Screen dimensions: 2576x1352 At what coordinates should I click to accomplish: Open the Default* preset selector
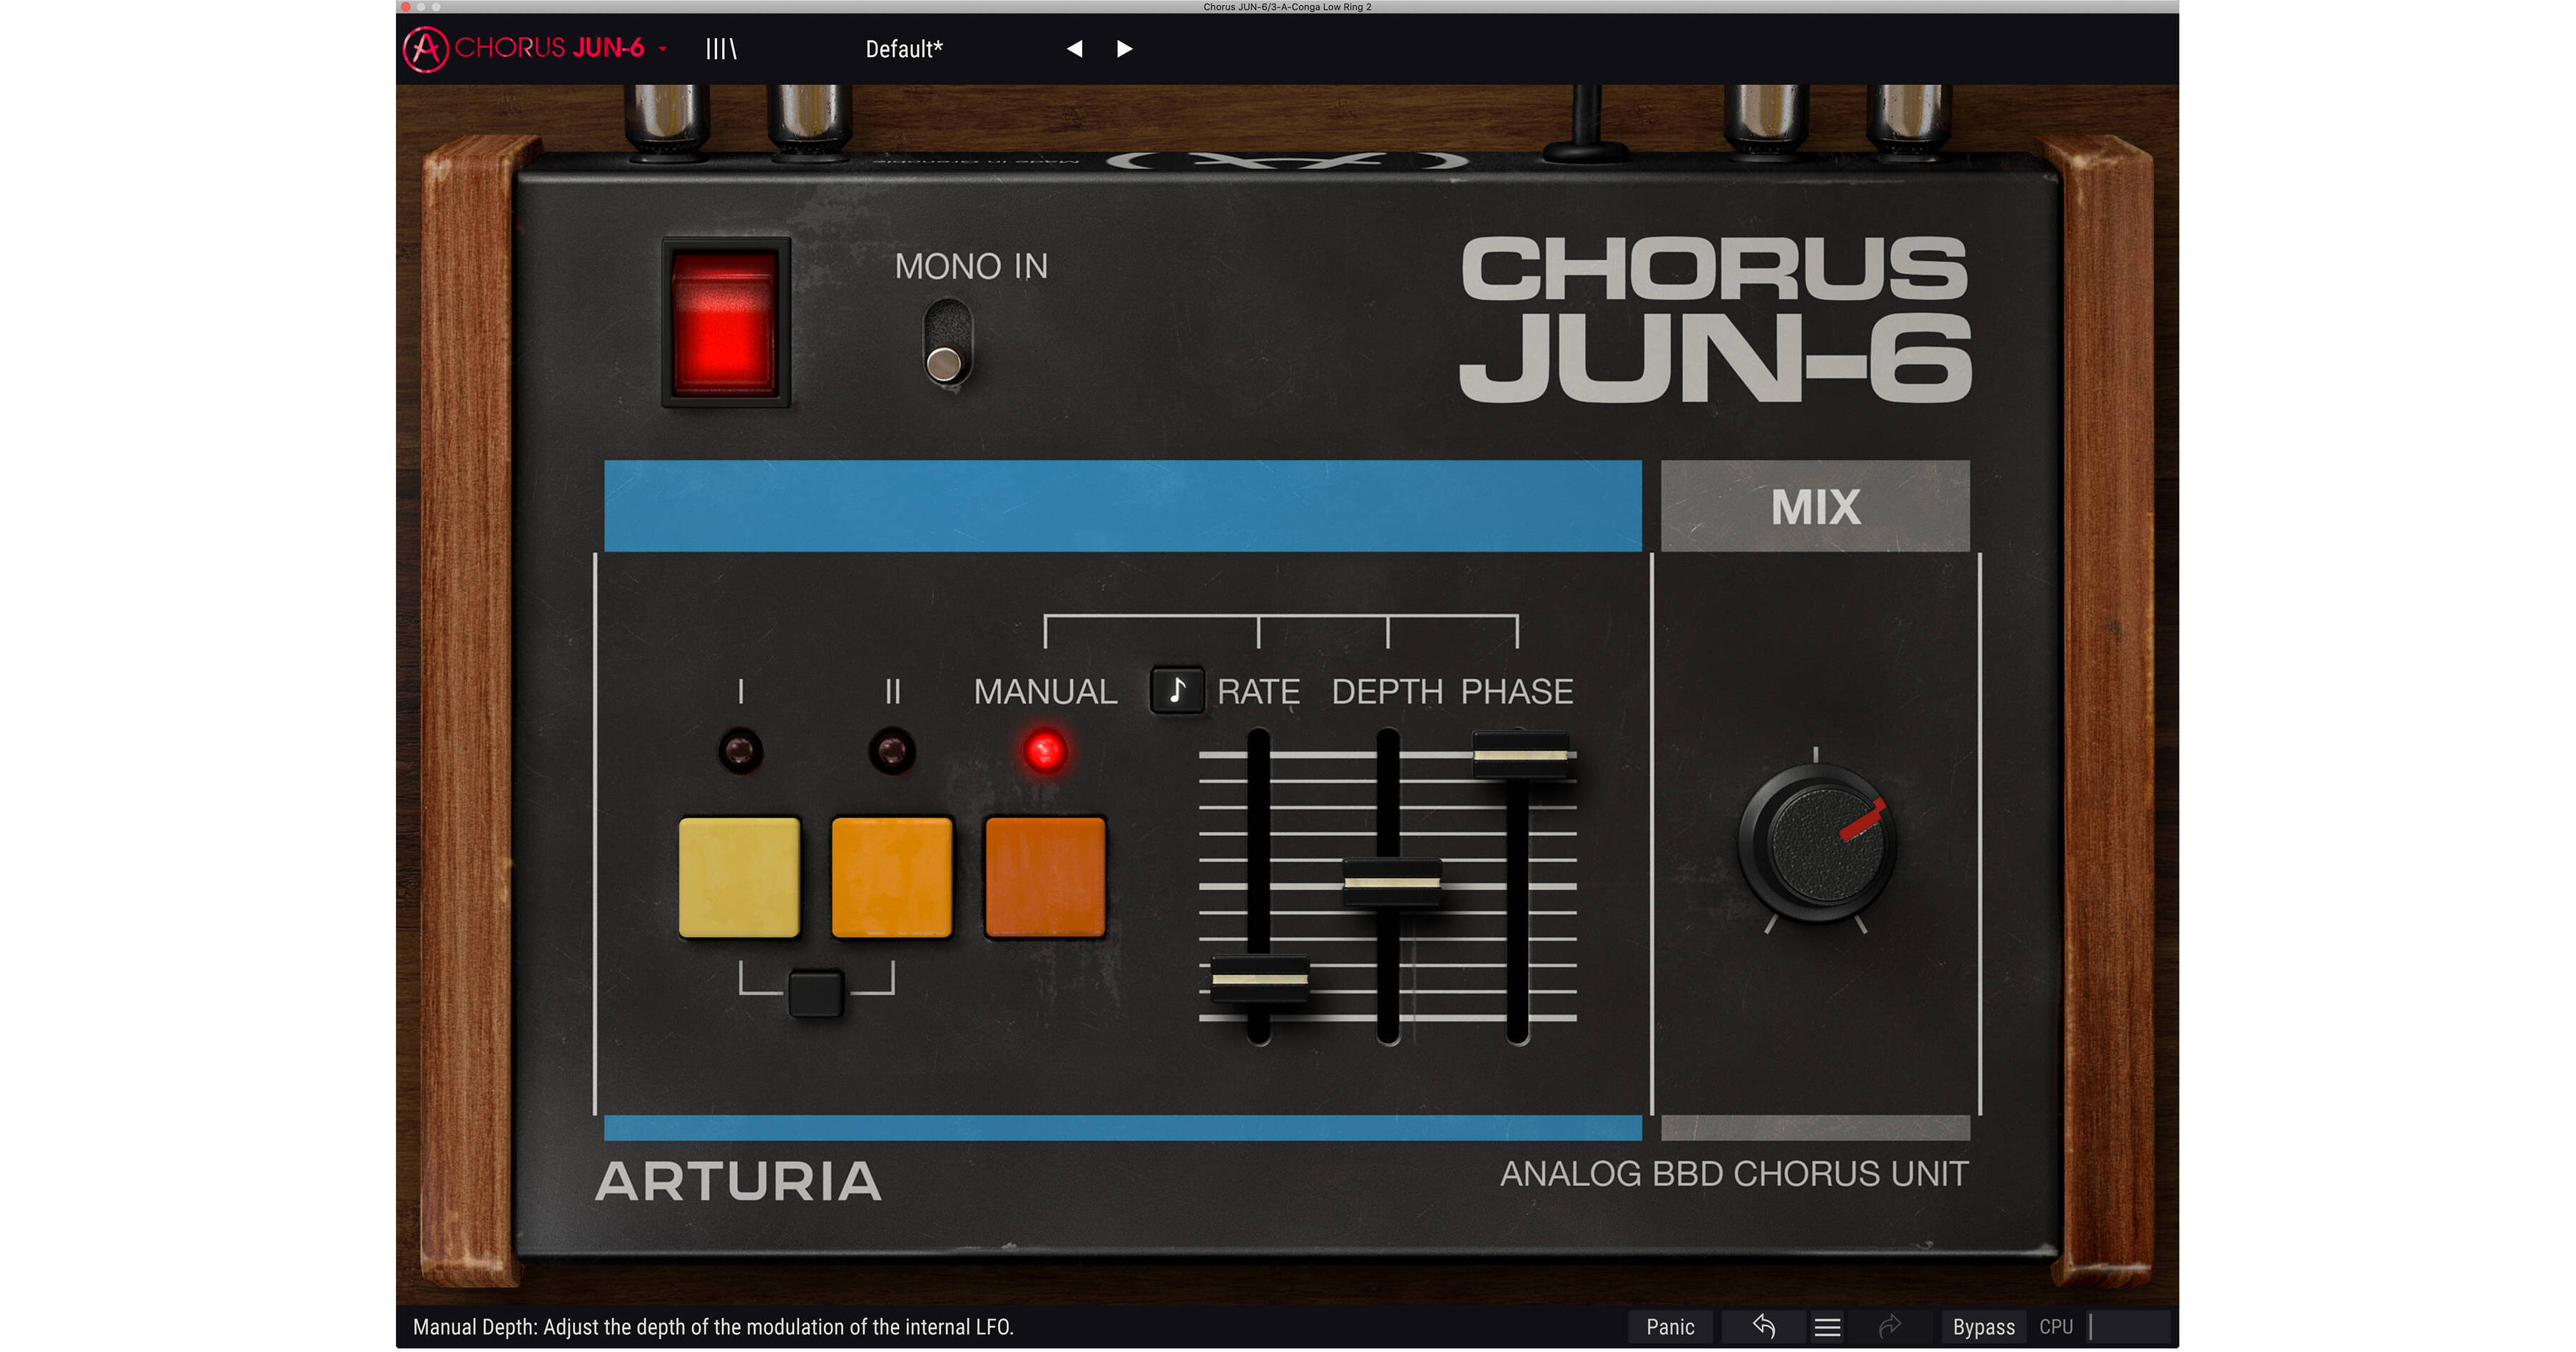(903, 47)
